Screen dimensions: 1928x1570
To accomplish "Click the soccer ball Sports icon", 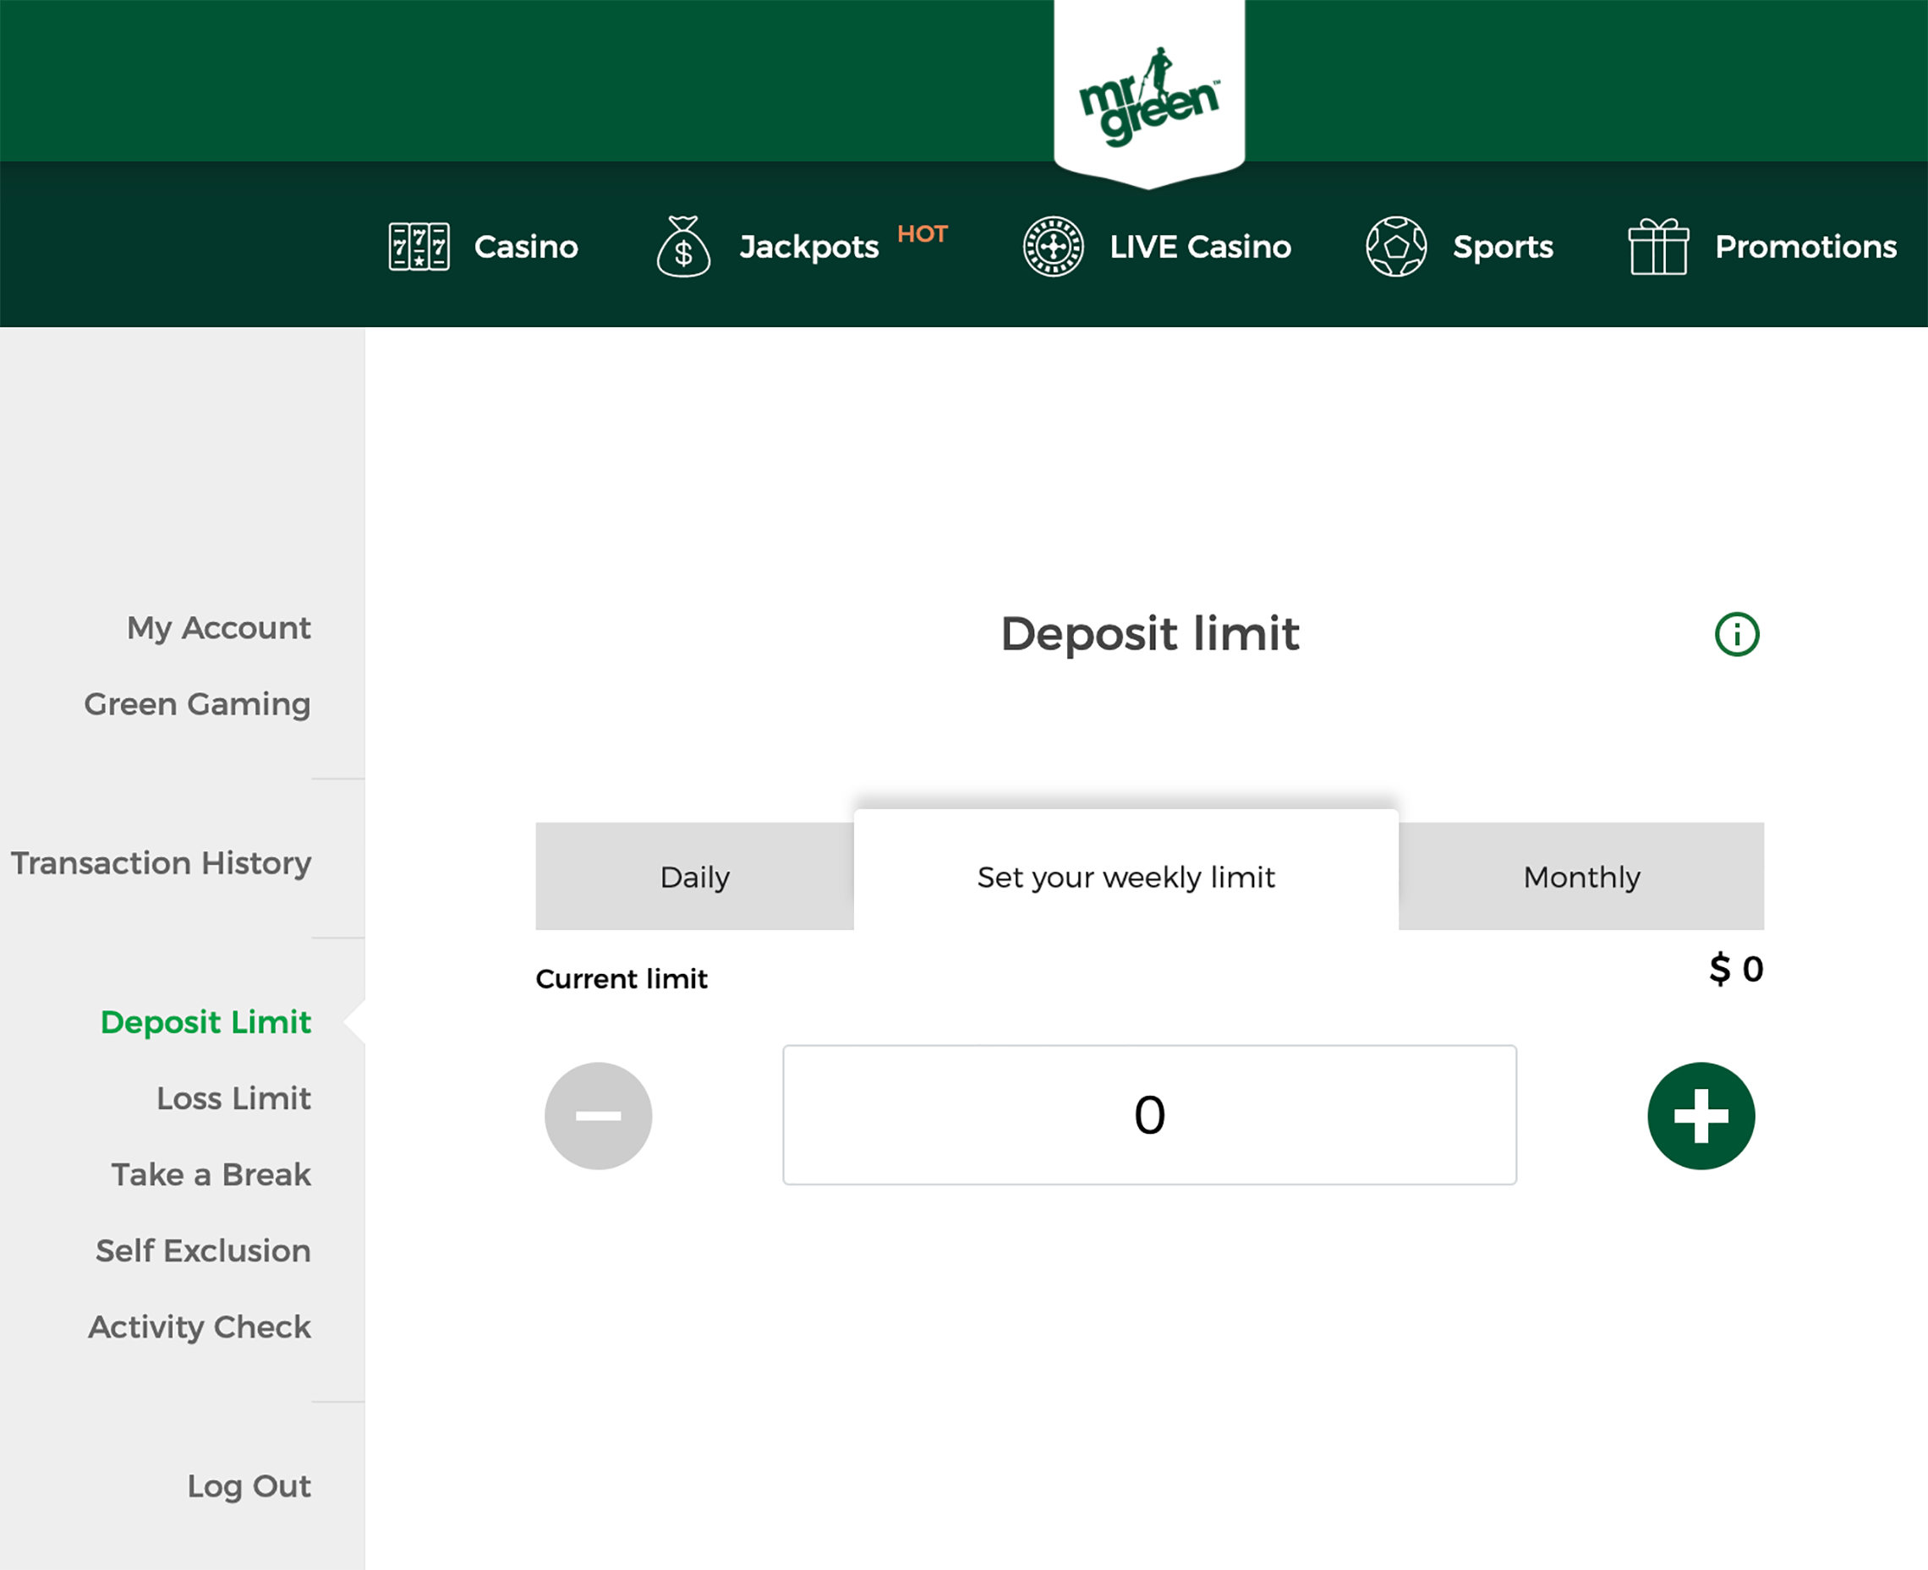I will (1395, 246).
